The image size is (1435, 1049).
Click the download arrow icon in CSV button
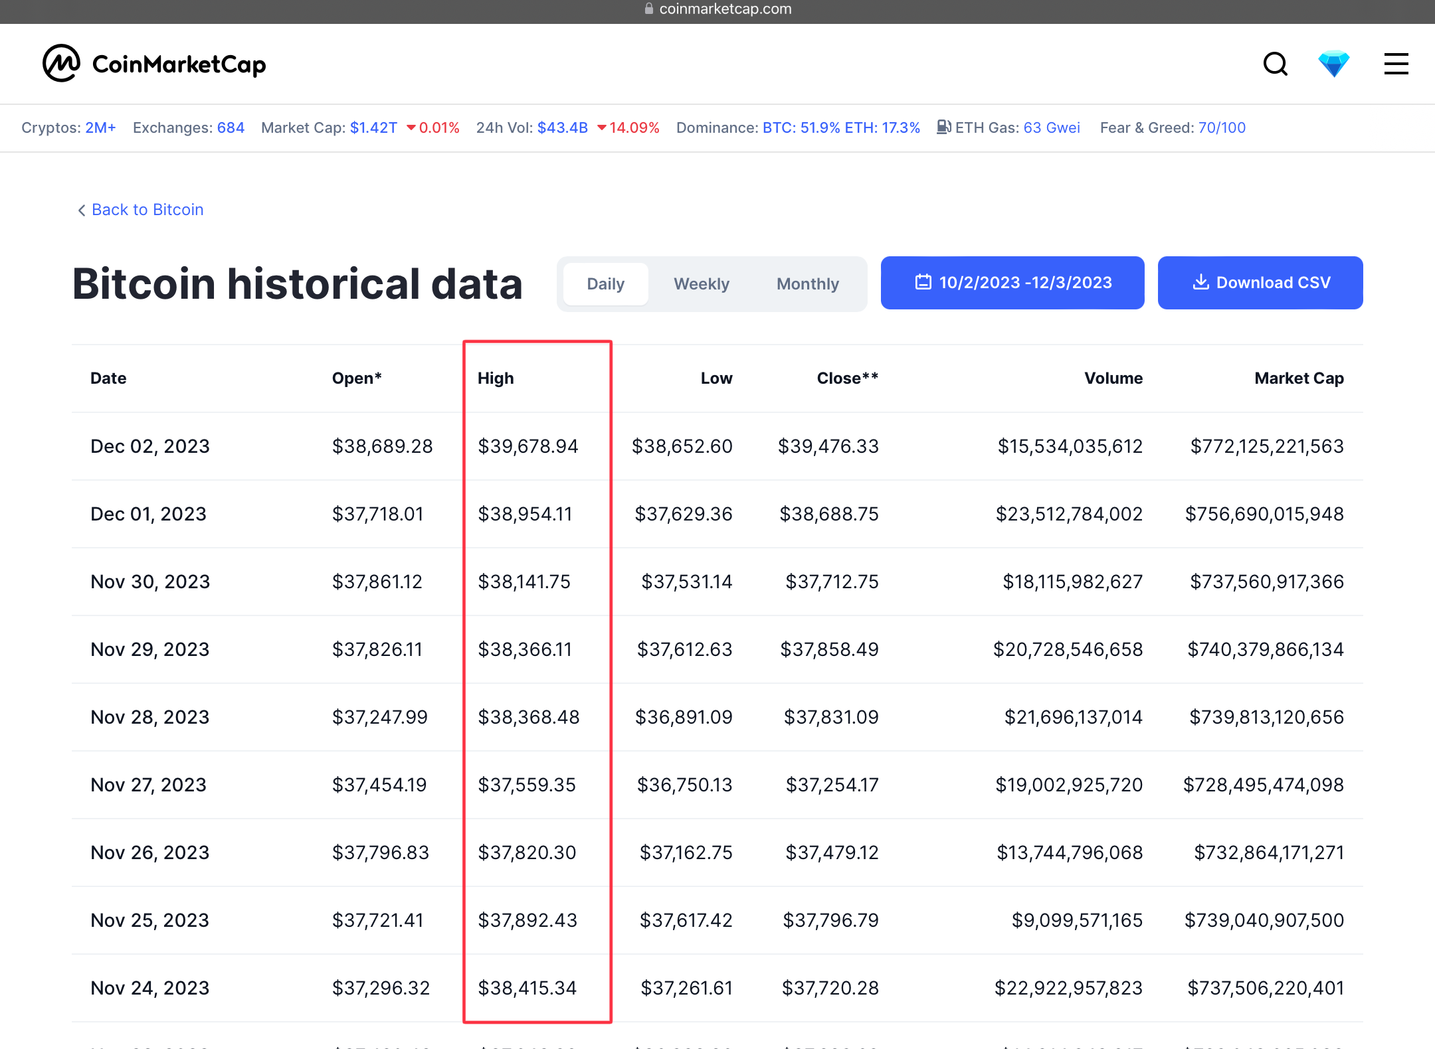(1200, 282)
